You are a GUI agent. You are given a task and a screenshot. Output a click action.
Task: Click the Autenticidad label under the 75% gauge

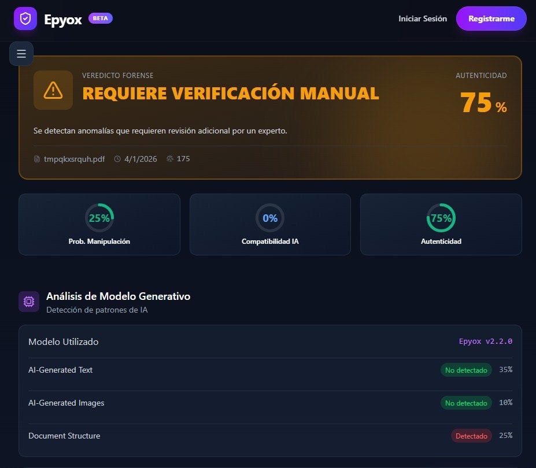tap(441, 242)
